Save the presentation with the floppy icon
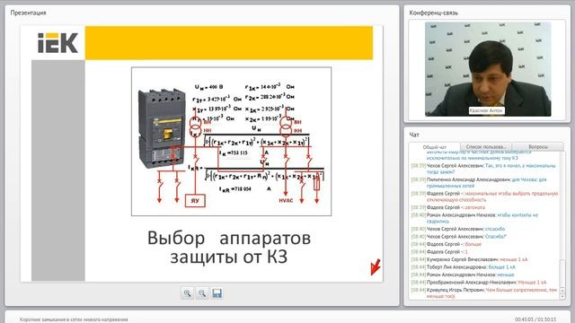 [217, 293]
